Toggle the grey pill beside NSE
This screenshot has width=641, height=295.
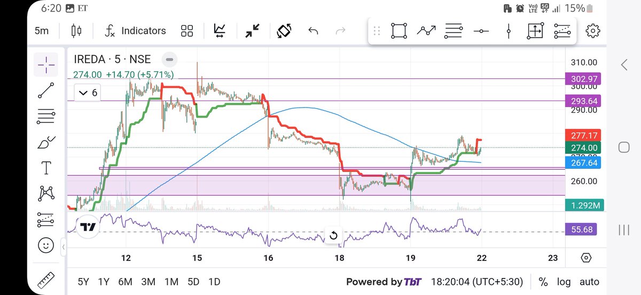(170, 59)
